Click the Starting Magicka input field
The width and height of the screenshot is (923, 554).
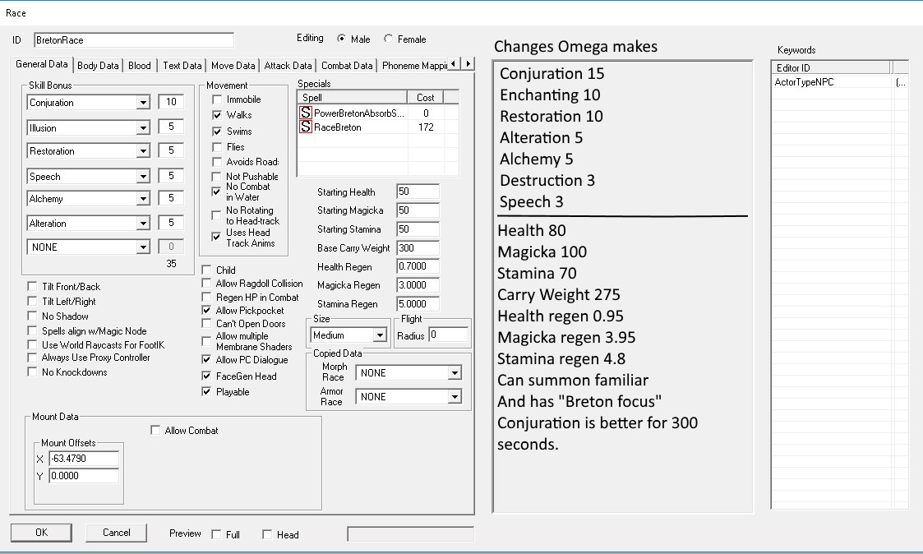pos(417,210)
